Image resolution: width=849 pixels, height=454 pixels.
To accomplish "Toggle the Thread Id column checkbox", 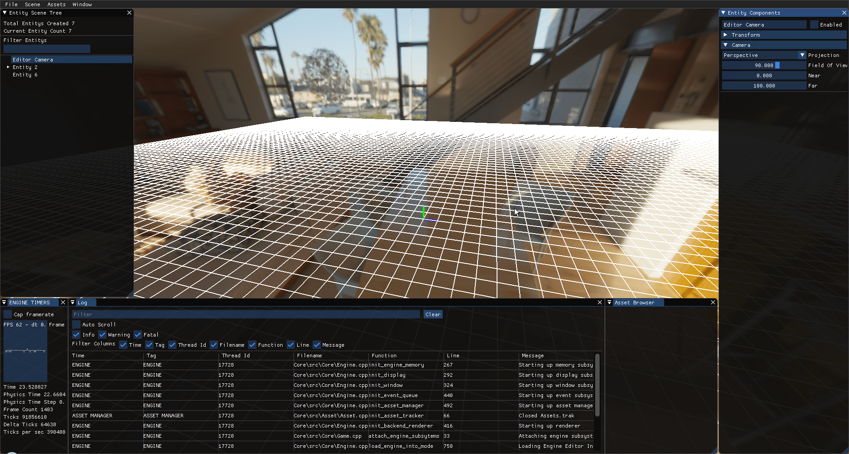I will pyautogui.click(x=172, y=345).
